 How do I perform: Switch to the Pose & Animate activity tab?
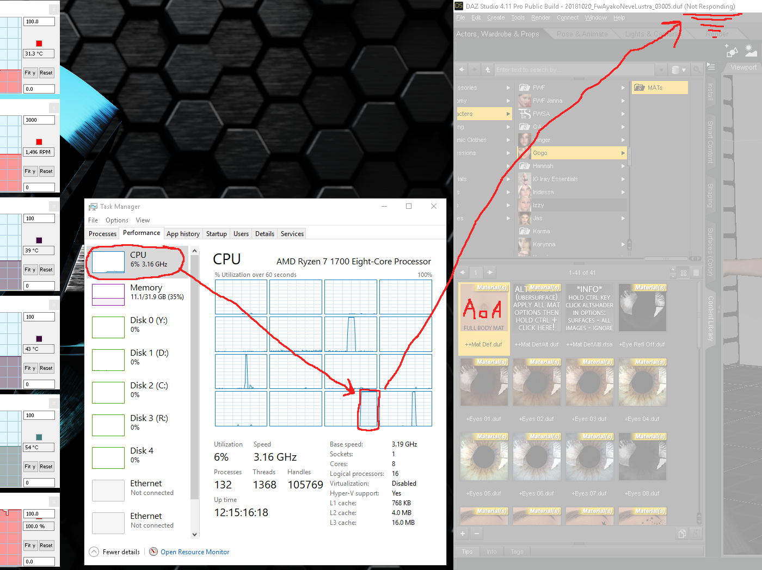582,34
